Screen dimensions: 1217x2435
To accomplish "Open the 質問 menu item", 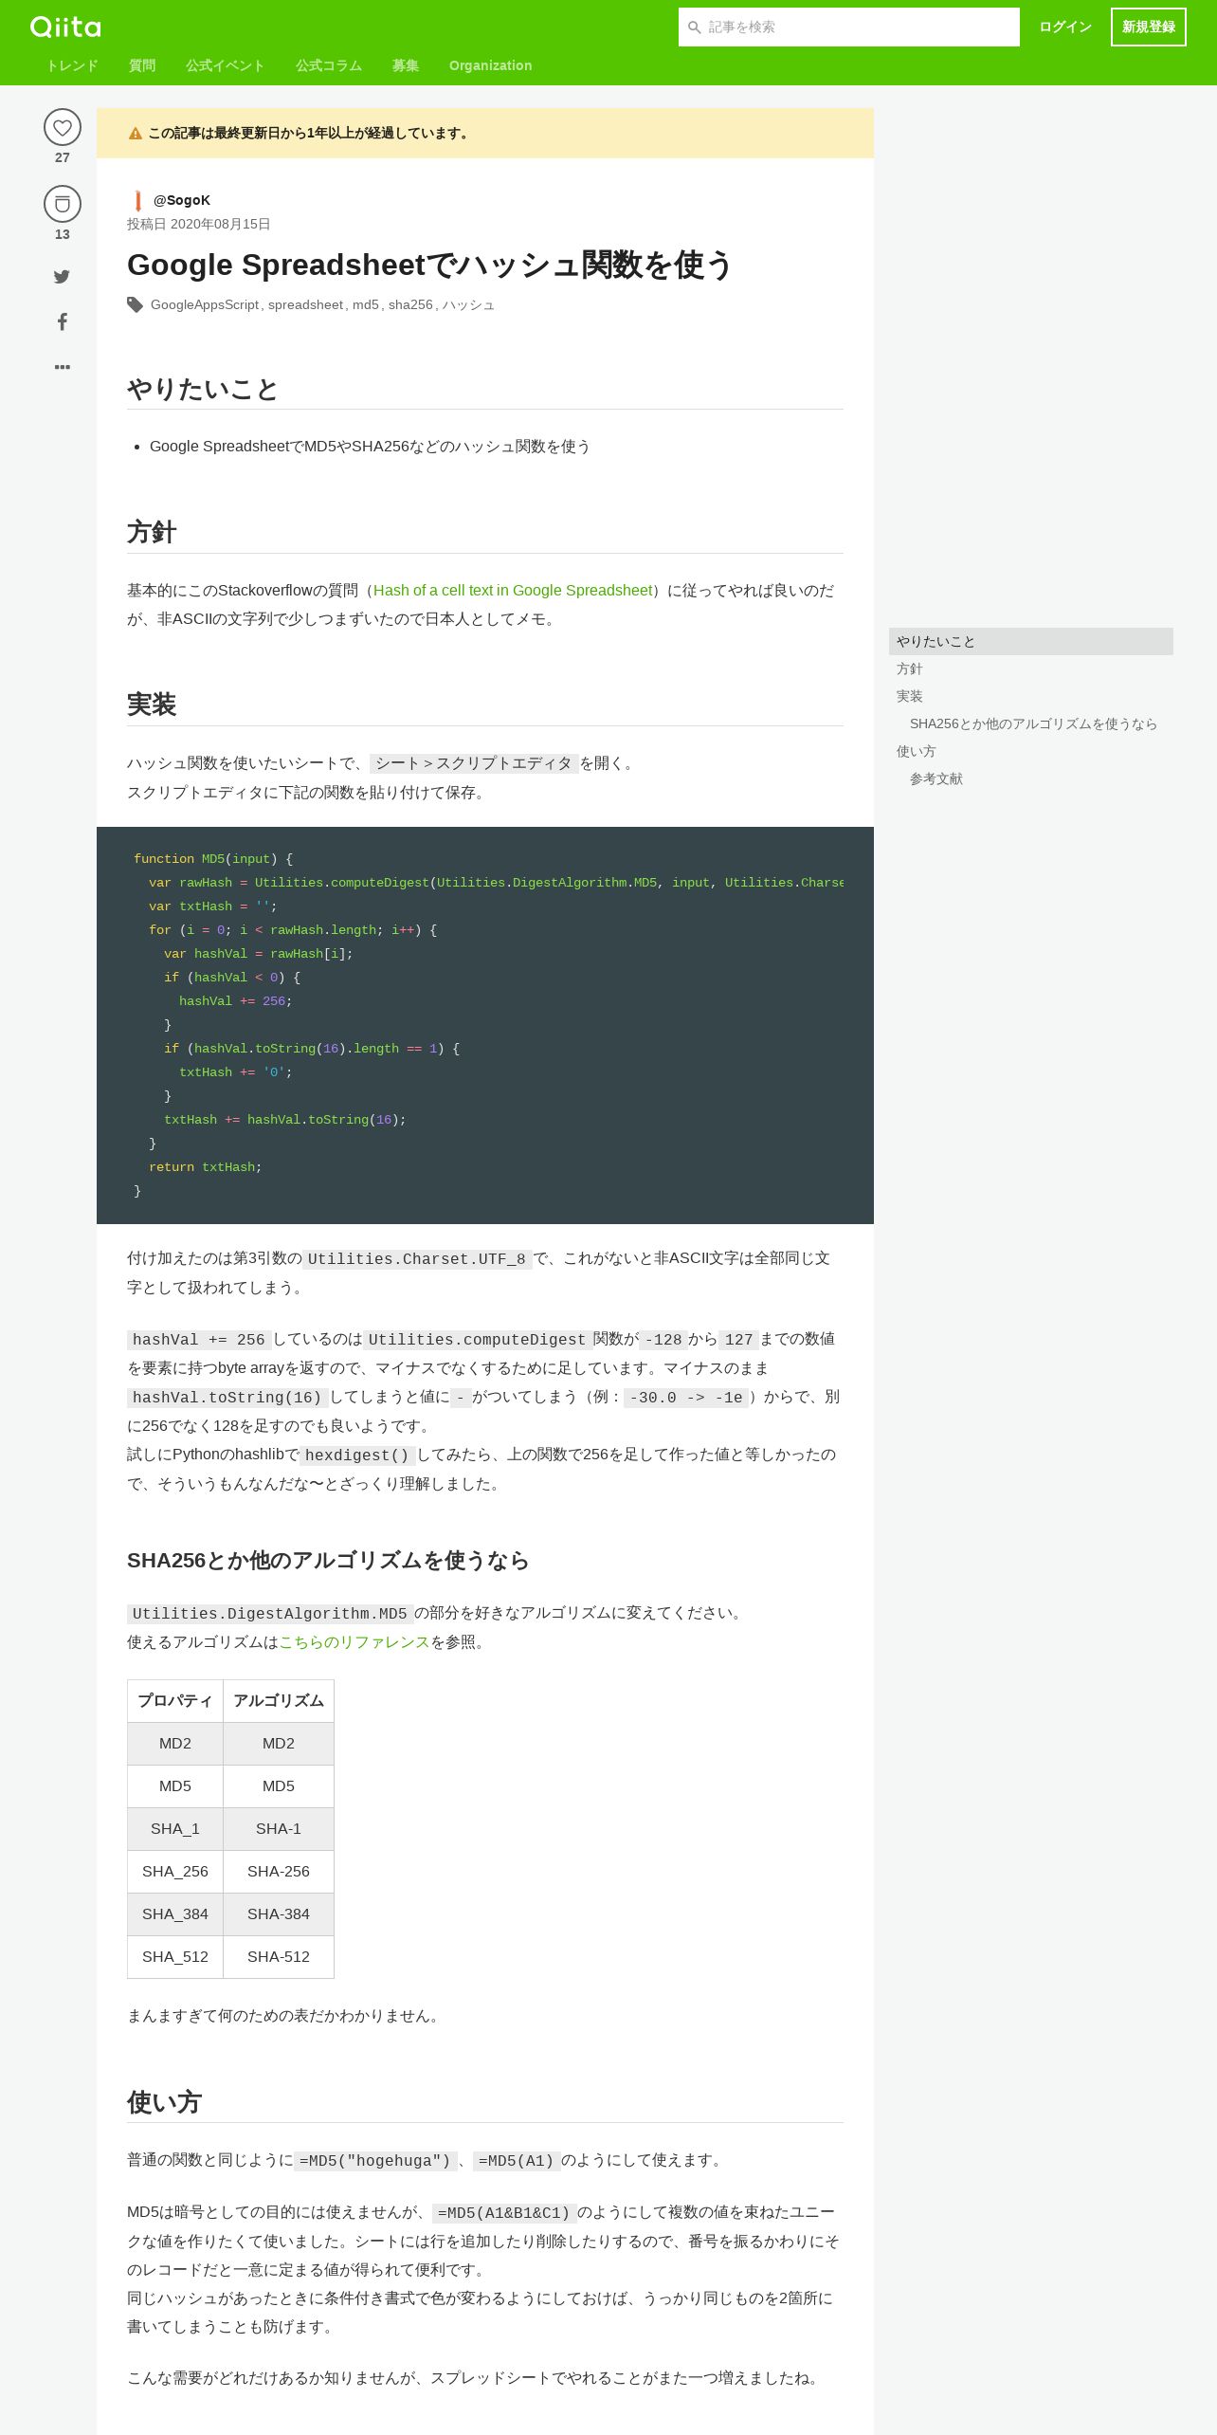I will tap(142, 65).
